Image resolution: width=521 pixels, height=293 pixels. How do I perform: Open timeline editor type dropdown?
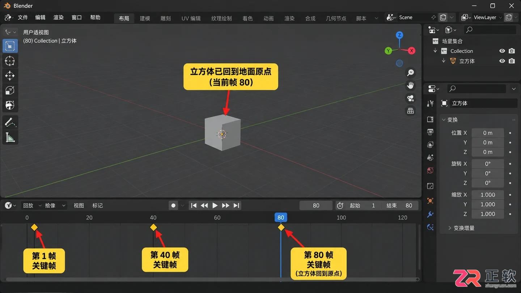[10, 205]
